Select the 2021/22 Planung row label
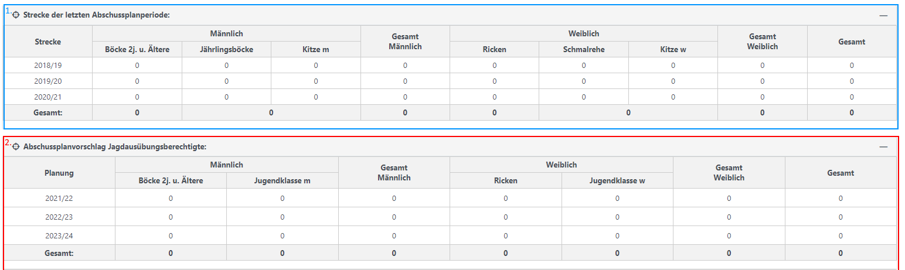This screenshot has height=270, width=905. [x=59, y=199]
